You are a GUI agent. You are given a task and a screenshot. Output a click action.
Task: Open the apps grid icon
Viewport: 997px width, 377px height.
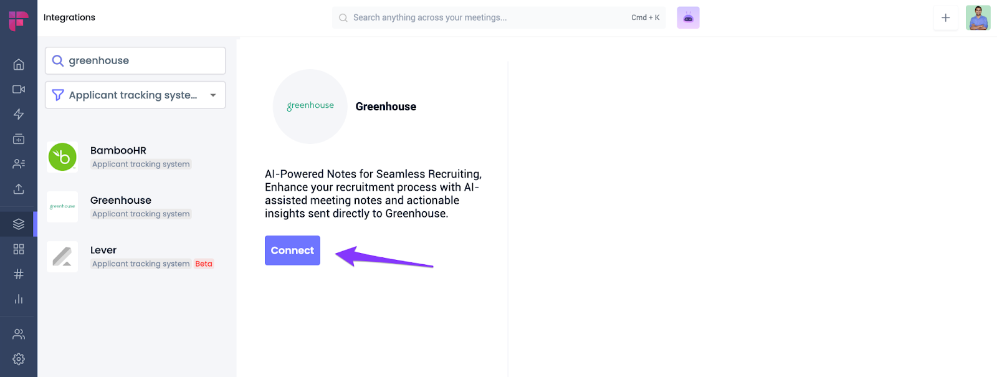tap(19, 249)
